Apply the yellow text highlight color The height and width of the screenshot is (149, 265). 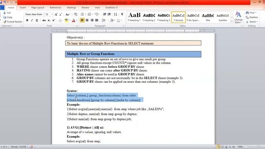coord(66,20)
